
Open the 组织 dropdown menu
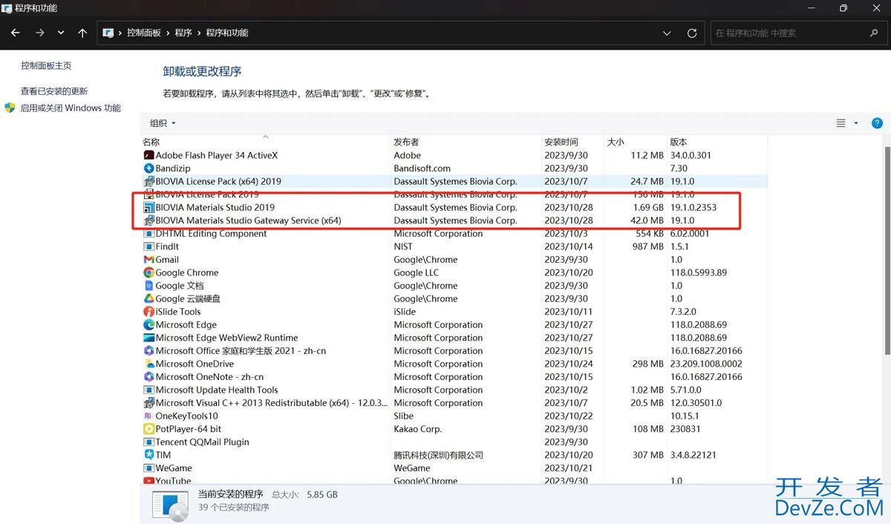click(x=163, y=123)
